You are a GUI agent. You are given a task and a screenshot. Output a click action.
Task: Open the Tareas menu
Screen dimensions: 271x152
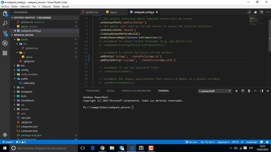(56, 7)
